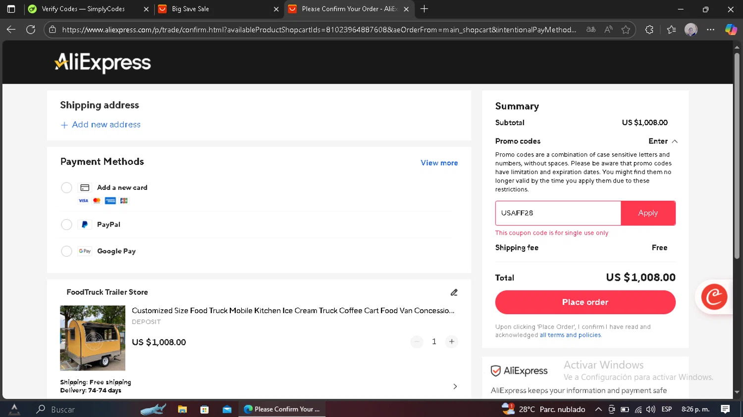The height and width of the screenshot is (417, 743).
Task: Click the Edge taskbar window button
Action: click(x=282, y=409)
